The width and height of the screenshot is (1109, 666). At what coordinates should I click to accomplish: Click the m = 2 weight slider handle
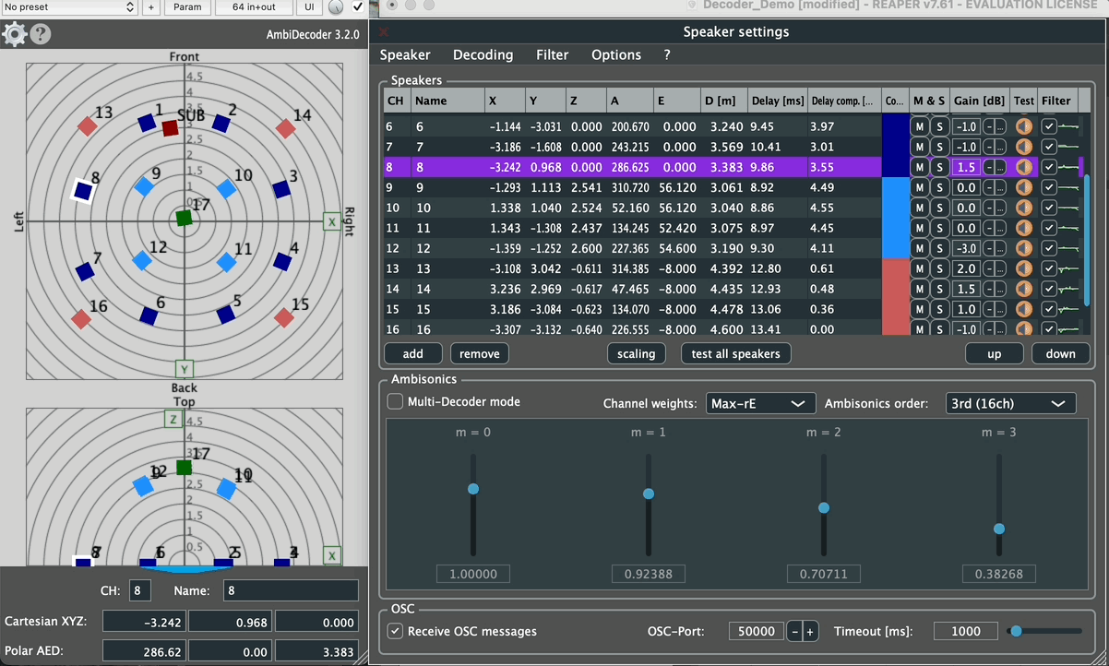[x=824, y=507]
